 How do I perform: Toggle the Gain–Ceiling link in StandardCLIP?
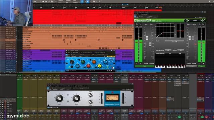point(191,24)
